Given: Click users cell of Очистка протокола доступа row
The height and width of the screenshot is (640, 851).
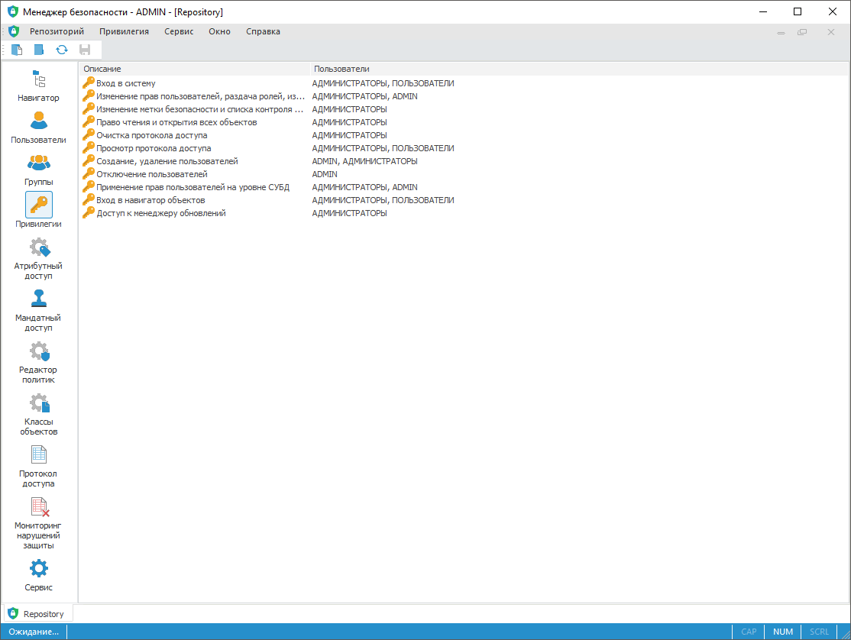Looking at the screenshot, I should 350,136.
